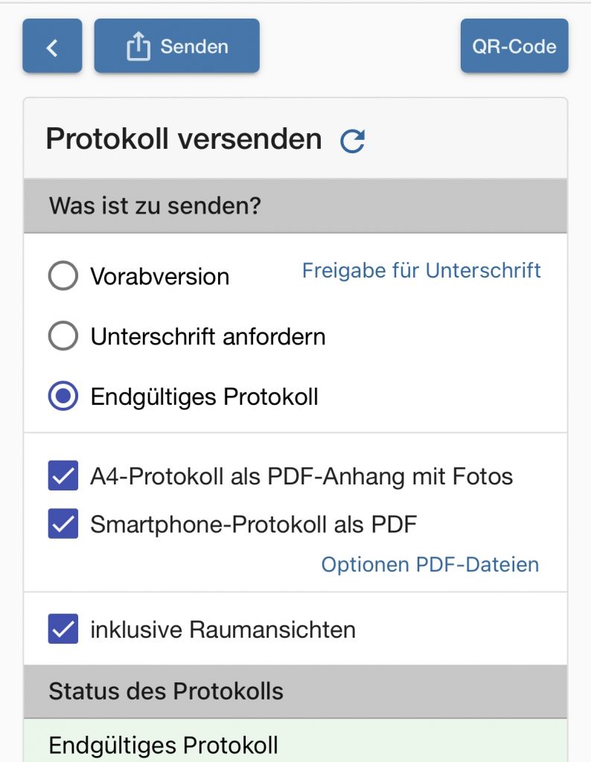Uncheck the A4-Protokoll als PDF-Anhang checkbox
Image resolution: width=591 pixels, height=762 pixels.
pos(63,476)
